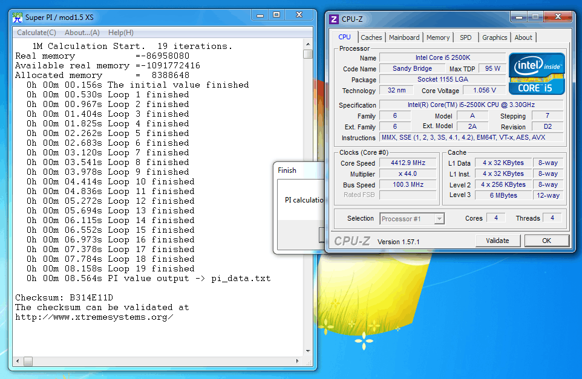Click the Level 3 6 MBytes value
This screenshot has height=379, width=582.
tap(503, 195)
